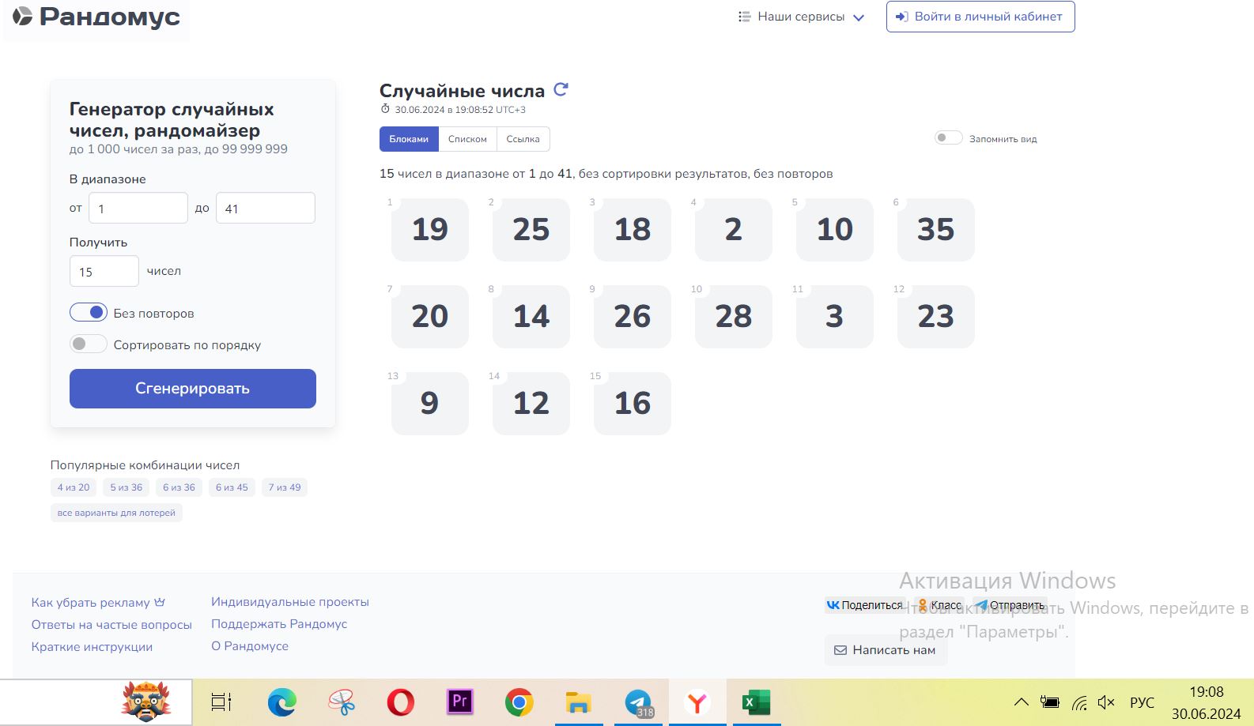Launch Google Chrome from the taskbar
Image resolution: width=1254 pixels, height=726 pixels.
(519, 702)
